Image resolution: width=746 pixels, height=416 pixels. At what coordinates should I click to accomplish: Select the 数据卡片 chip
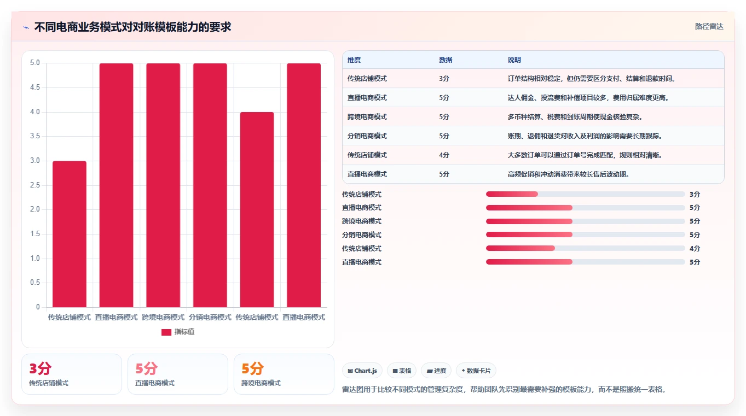pyautogui.click(x=476, y=371)
